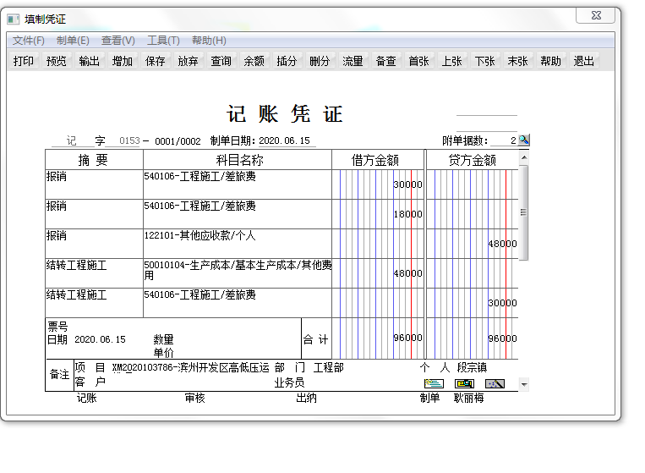Insert an entry line with 插分
Screen dimensions: 645x473
287,61
